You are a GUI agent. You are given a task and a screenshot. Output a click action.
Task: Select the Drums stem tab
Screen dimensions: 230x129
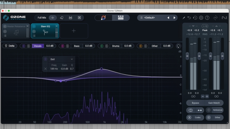[x=116, y=46]
